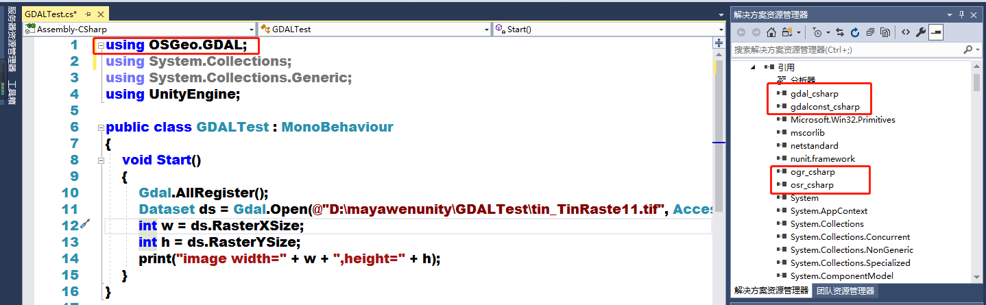Click the Sync with Active Document icon
986x305 pixels.
tap(841, 32)
